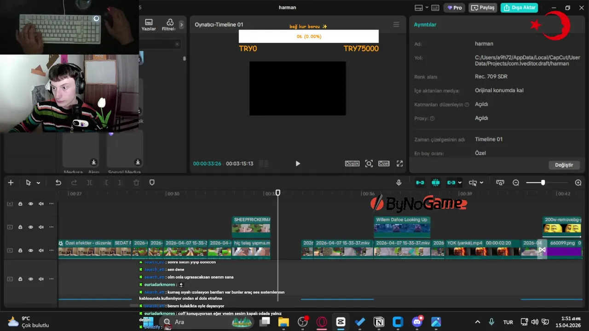
Task: Click the Dışa Aktar export button
Action: [x=519, y=7]
